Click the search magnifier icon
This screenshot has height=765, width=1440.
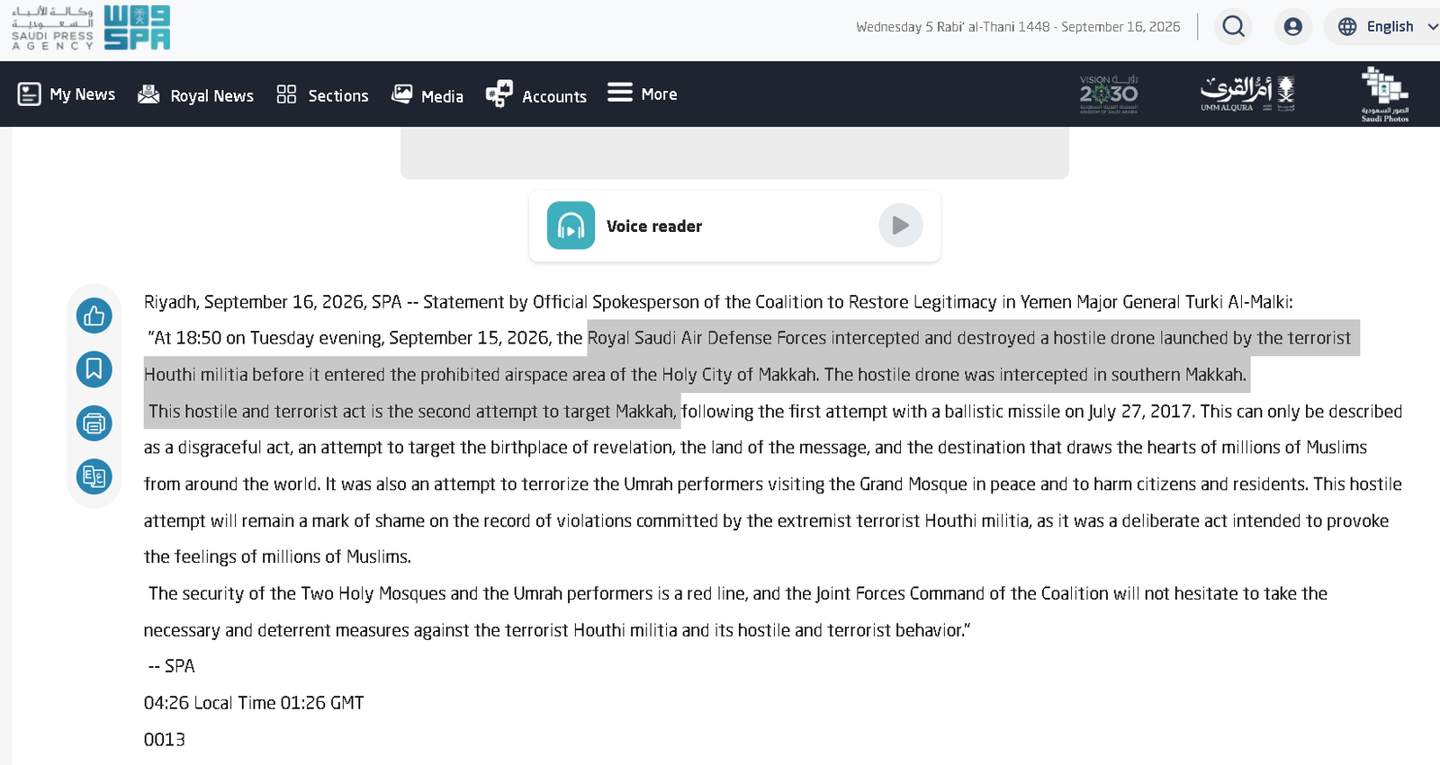click(1234, 27)
